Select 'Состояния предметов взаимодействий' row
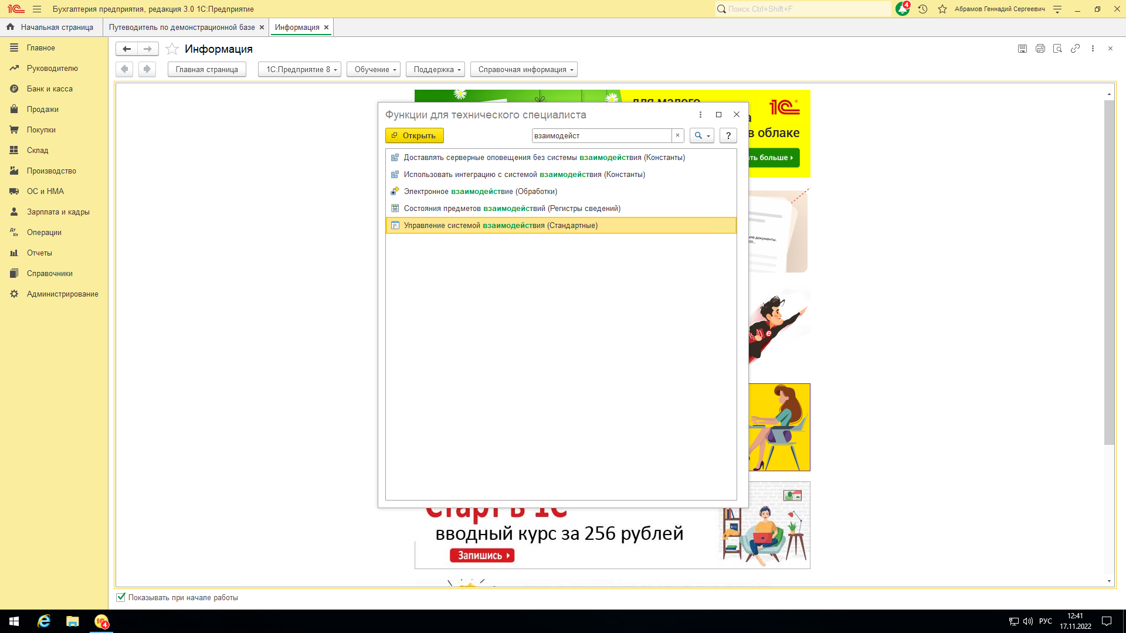Screen dimensions: 1126x633 click(x=561, y=209)
